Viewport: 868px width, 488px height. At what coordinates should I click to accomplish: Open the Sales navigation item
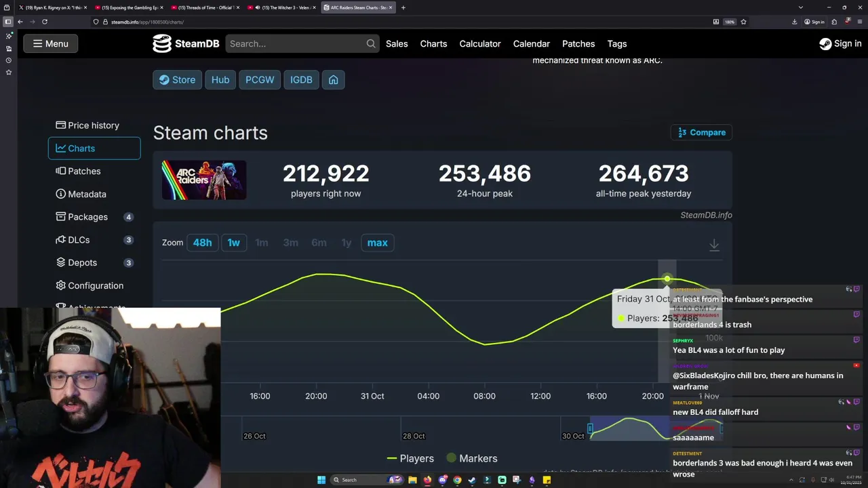[x=397, y=43]
